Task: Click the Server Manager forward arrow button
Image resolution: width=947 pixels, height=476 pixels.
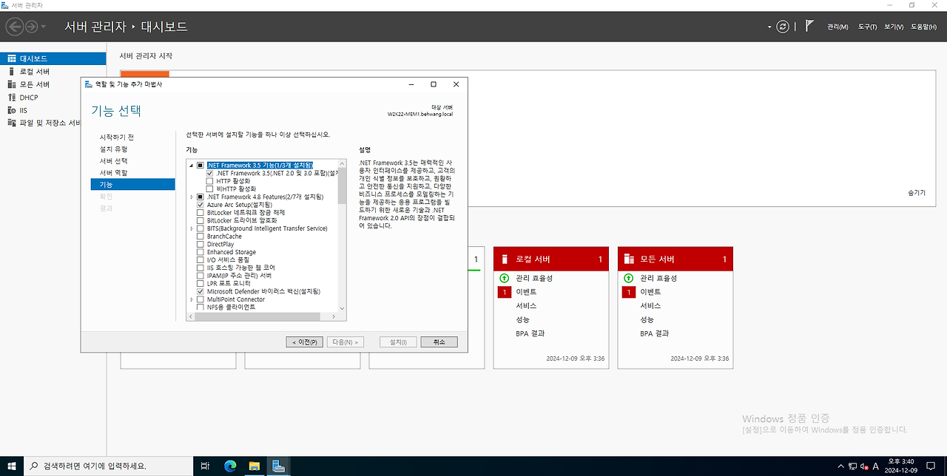Action: (x=31, y=27)
